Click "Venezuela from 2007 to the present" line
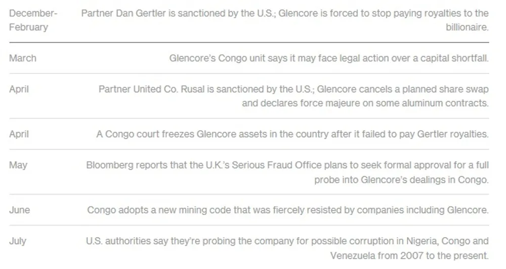Viewport: 506px width, 269px height. tap(409, 255)
